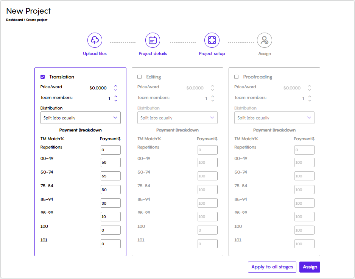Open Proofreading distribution dropdown
This screenshot has height=279, width=355.
[x=274, y=118]
